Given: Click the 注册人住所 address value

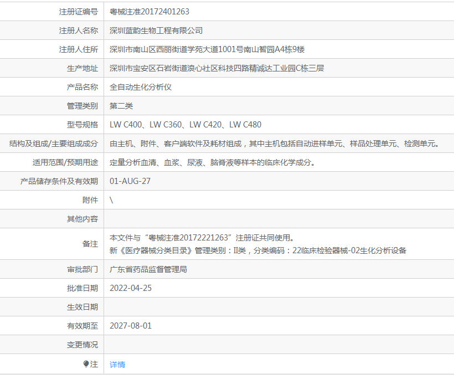Looking at the screenshot, I should (207, 49).
